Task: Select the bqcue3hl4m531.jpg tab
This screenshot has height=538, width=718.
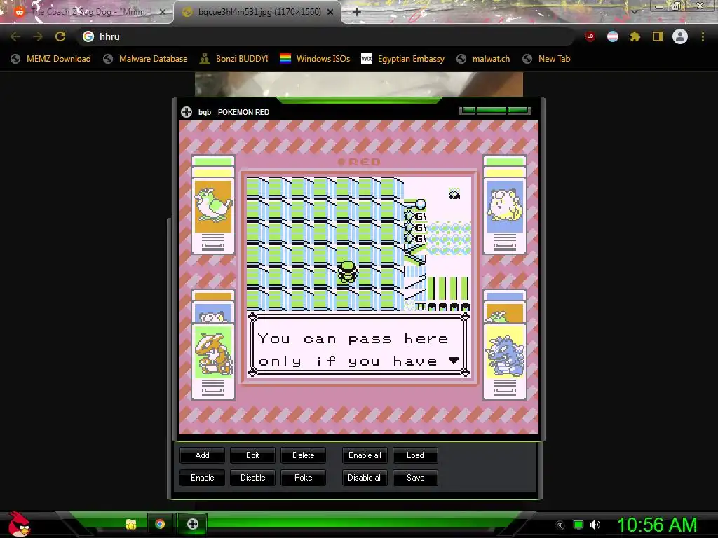Action: [257, 12]
